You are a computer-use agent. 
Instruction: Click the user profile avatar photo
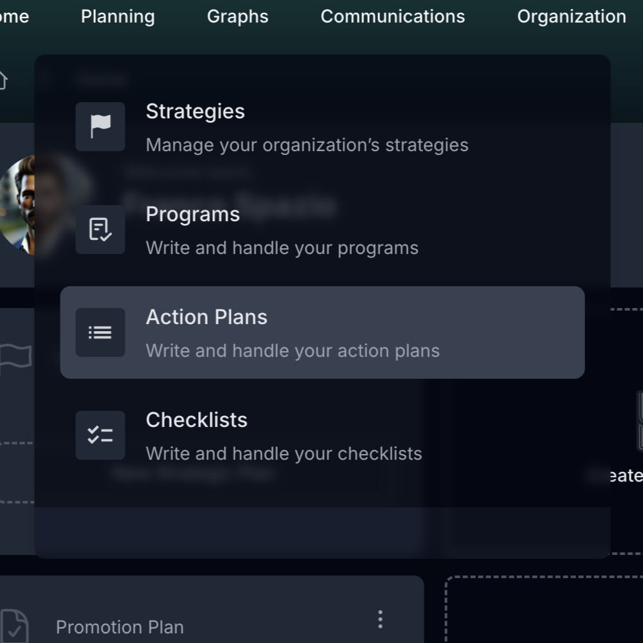pos(17,204)
